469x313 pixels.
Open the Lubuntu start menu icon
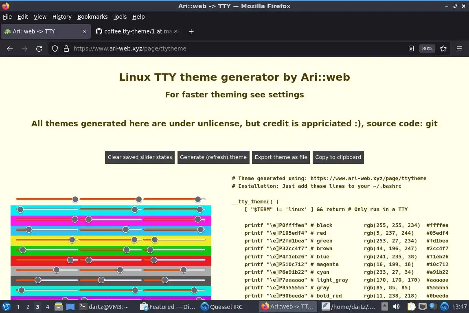(x=6, y=307)
